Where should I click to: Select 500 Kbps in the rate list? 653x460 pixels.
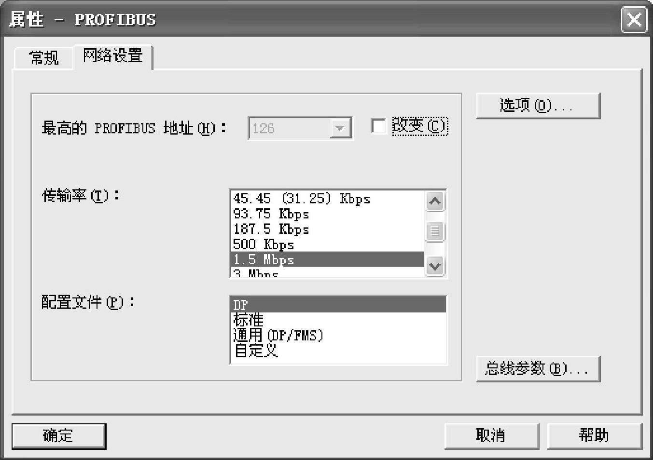click(327, 244)
